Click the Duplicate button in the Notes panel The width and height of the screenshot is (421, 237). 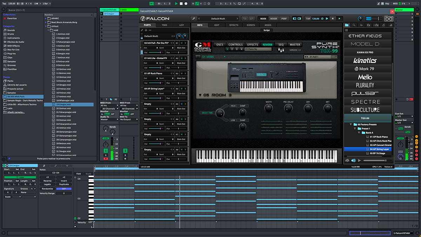click(x=64, y=185)
